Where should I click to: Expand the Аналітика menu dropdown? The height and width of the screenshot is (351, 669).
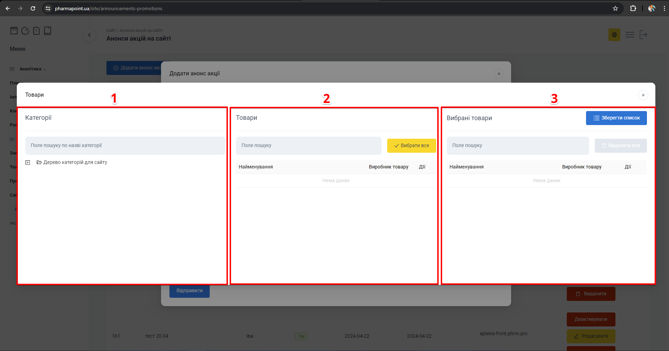tap(32, 69)
